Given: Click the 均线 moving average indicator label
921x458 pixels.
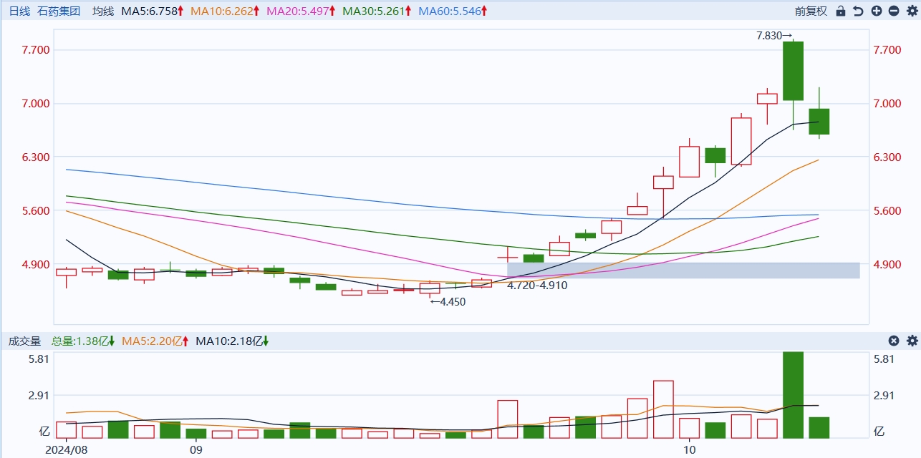Looking at the screenshot, I should tap(103, 11).
